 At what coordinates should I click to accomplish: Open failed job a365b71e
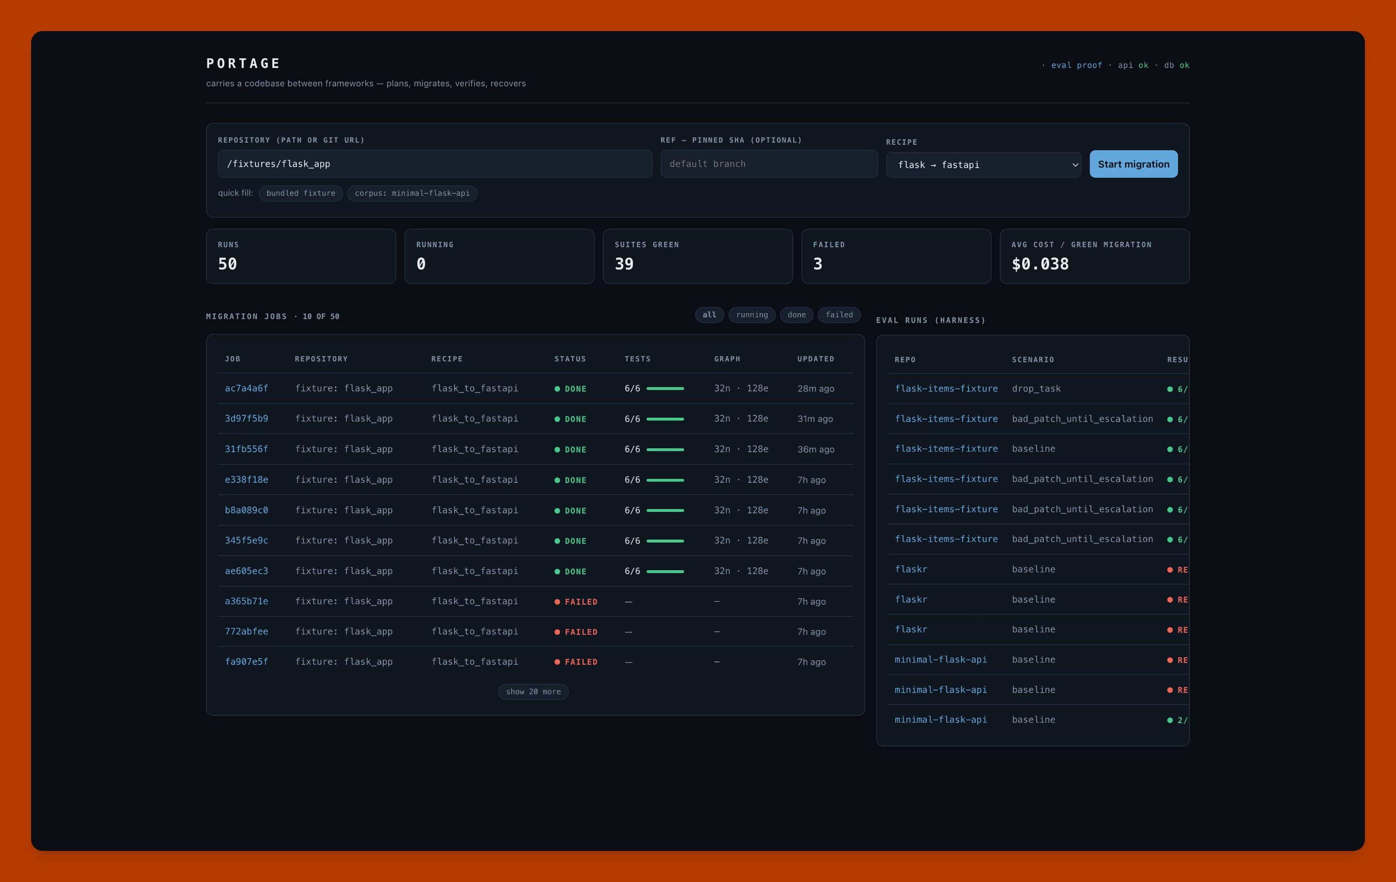[x=246, y=601]
